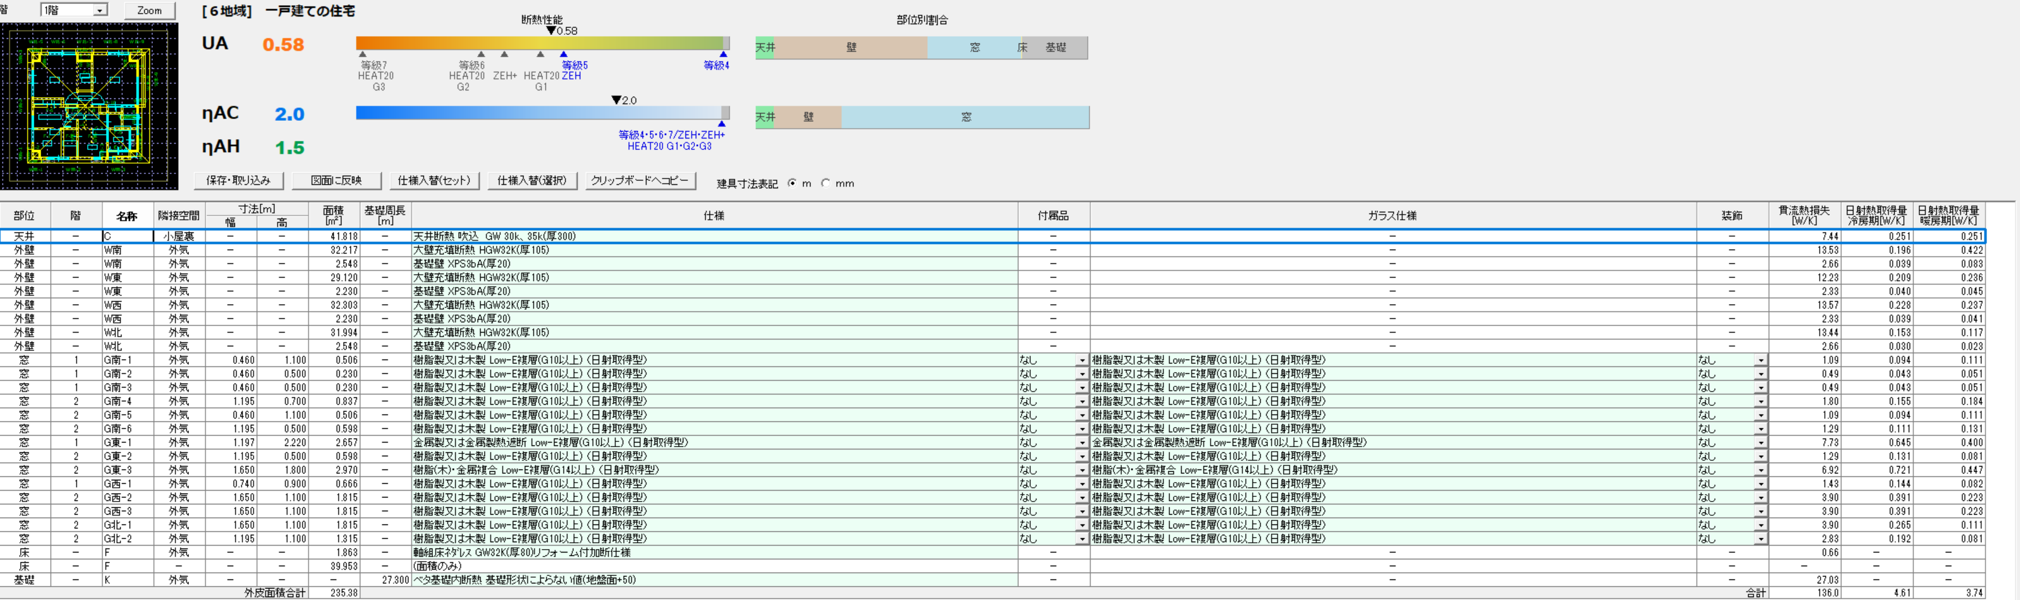Click area cell '29.120' in W東 row
This screenshot has width=2020, height=600.
coord(333,278)
